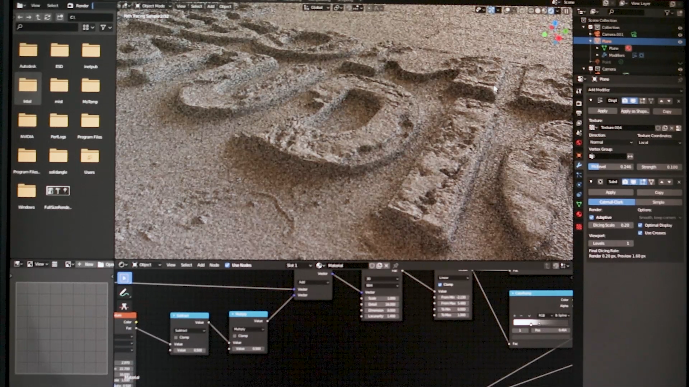Screen dimensions: 689x387
Task: Open the Node menu in node editor
Action: [214, 265]
